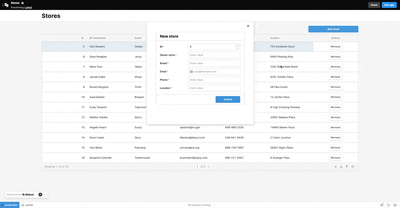Click the Latest version link under Stores
The height and width of the screenshot is (208, 400).
tap(28, 7)
